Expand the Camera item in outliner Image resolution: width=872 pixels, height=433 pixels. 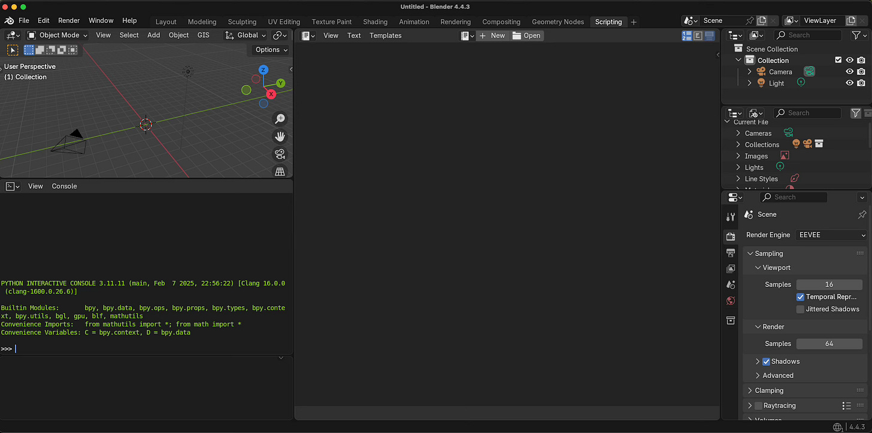coord(749,72)
